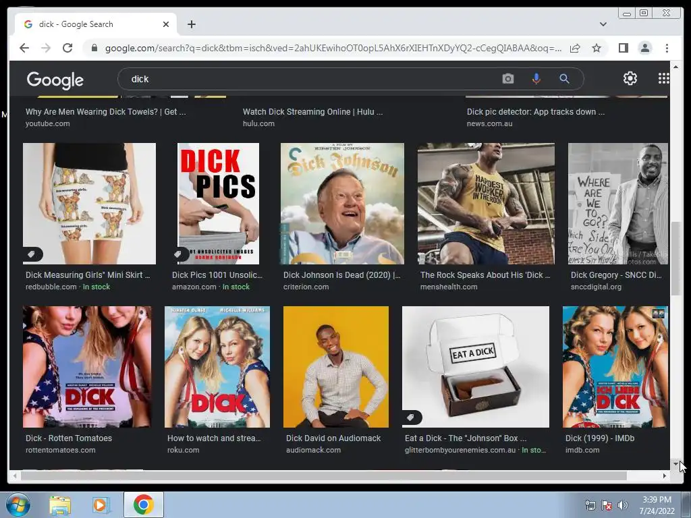Click the horizontal scrollbar right arrow
The width and height of the screenshot is (691, 518).
(665, 476)
